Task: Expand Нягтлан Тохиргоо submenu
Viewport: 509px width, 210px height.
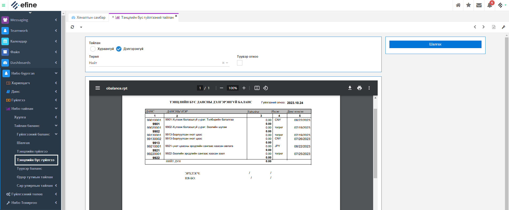Action: (31, 203)
